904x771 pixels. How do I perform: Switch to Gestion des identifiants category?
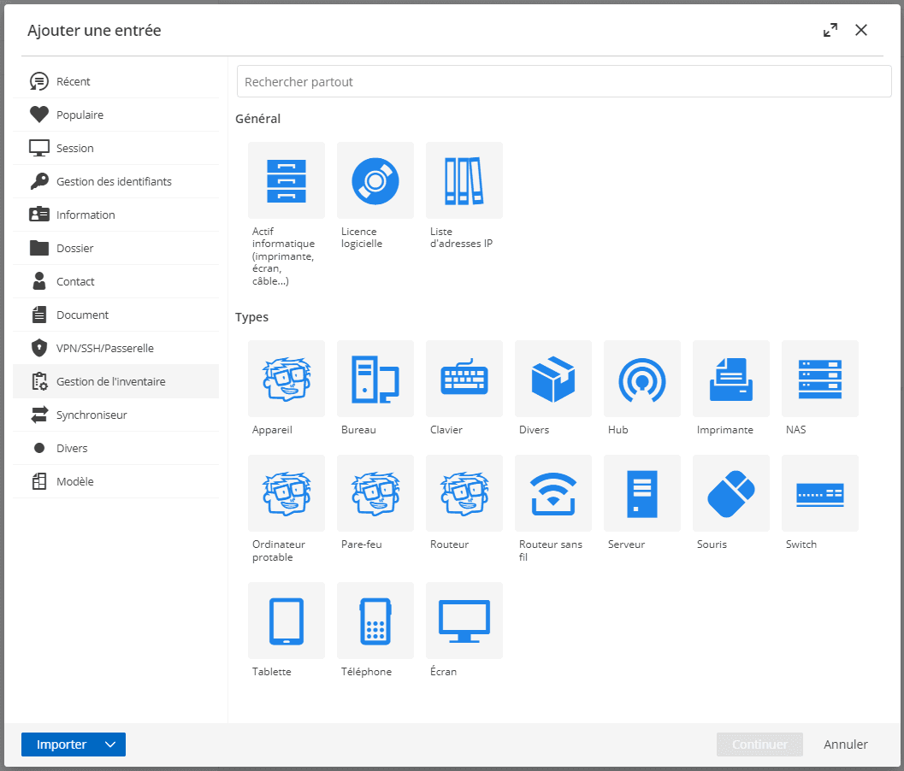click(114, 182)
